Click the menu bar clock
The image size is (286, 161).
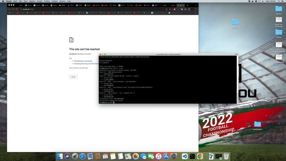point(271,1)
